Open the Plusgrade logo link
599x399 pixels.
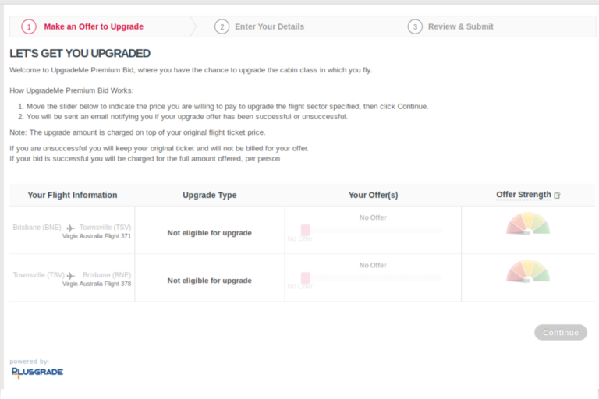(37, 373)
